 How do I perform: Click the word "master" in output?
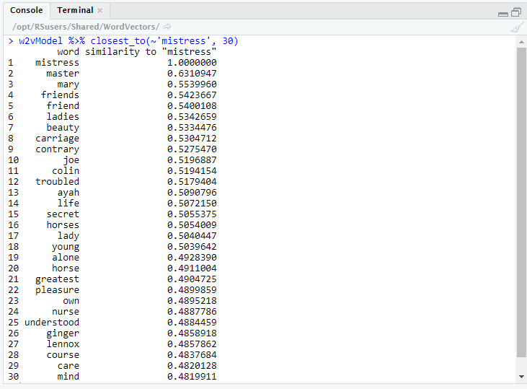(x=63, y=74)
